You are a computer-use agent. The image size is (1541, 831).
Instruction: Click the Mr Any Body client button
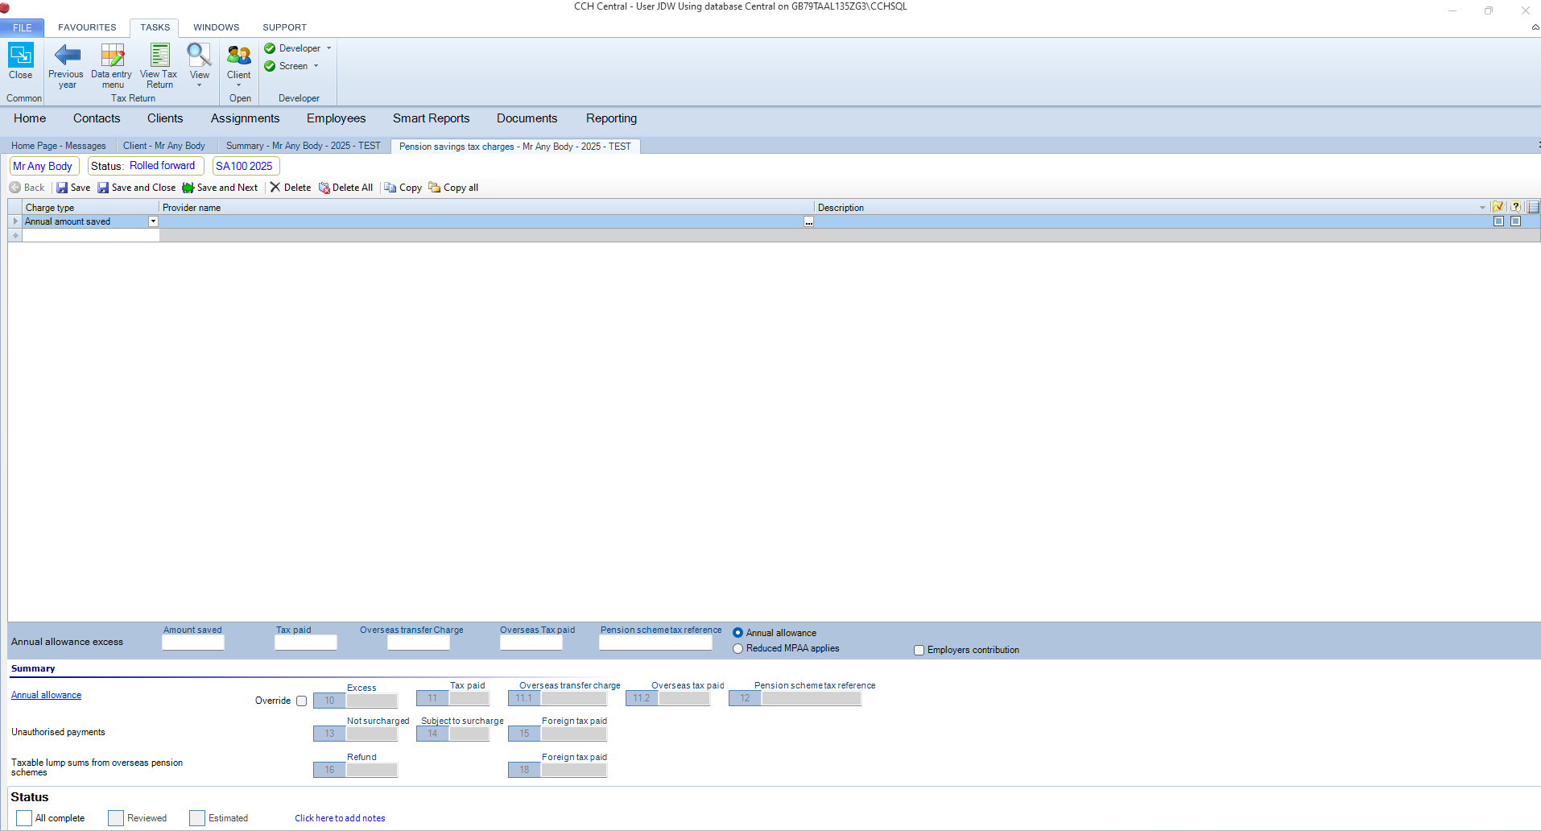pos(43,166)
